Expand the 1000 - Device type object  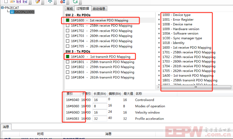[159, 15]
